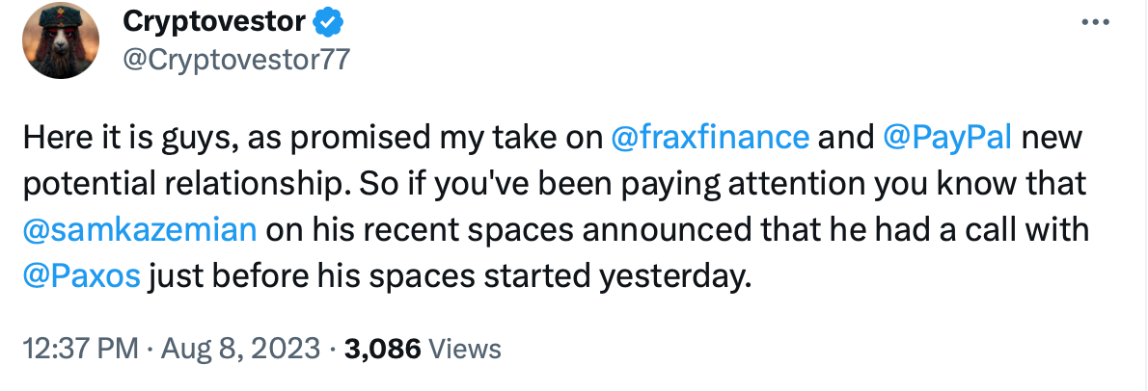Click the blue verified badge icon
This screenshot has height=391, width=1148.
328,23
